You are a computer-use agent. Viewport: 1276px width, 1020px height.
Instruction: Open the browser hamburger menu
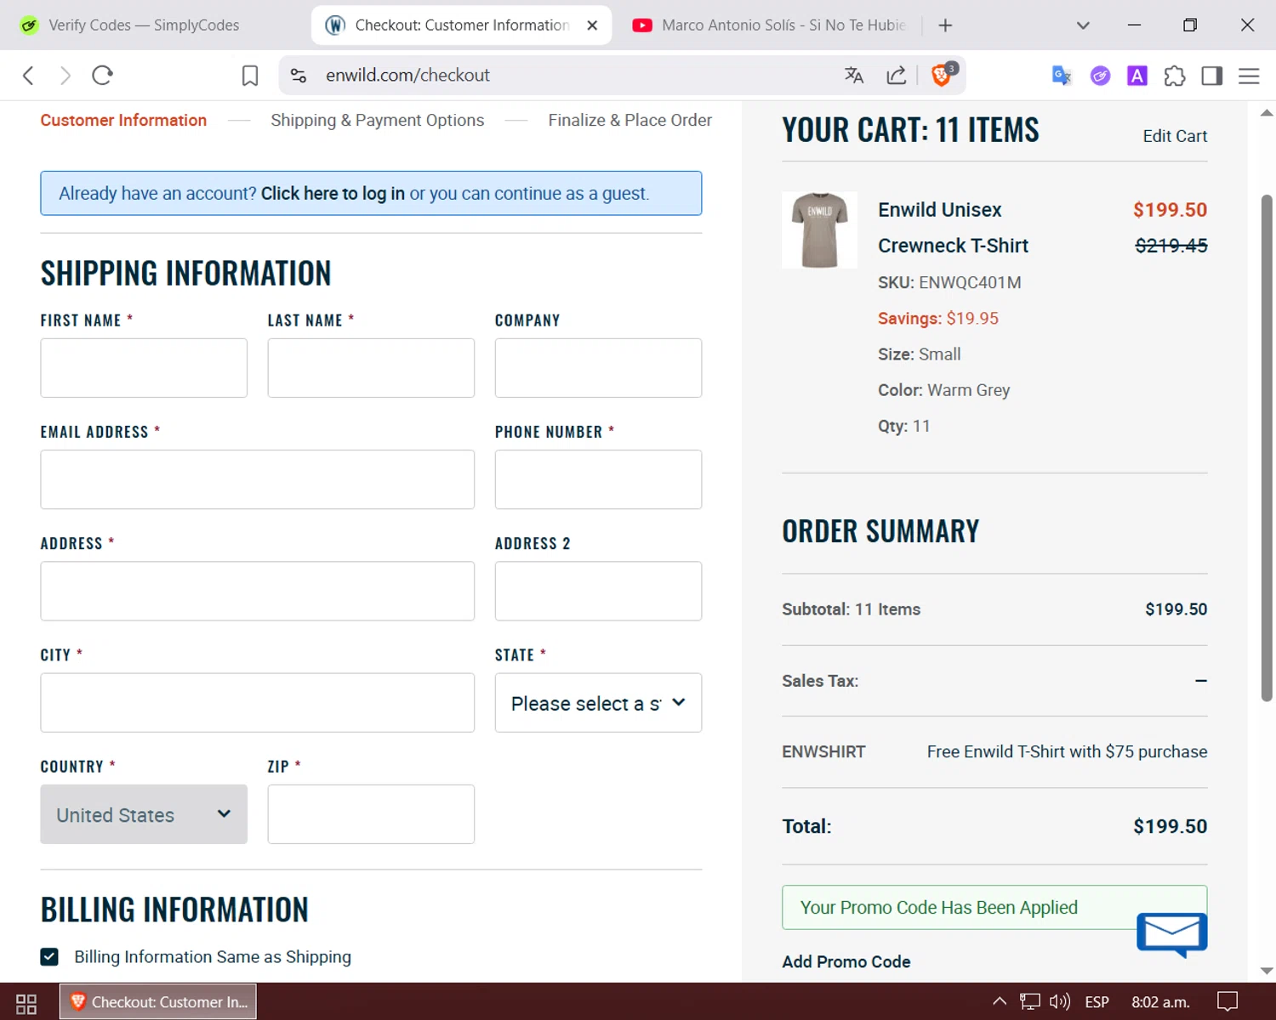pyautogui.click(x=1249, y=76)
